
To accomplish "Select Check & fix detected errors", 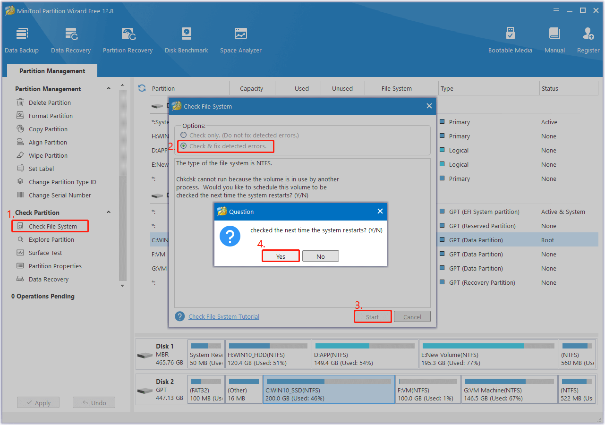I will pyautogui.click(x=184, y=146).
